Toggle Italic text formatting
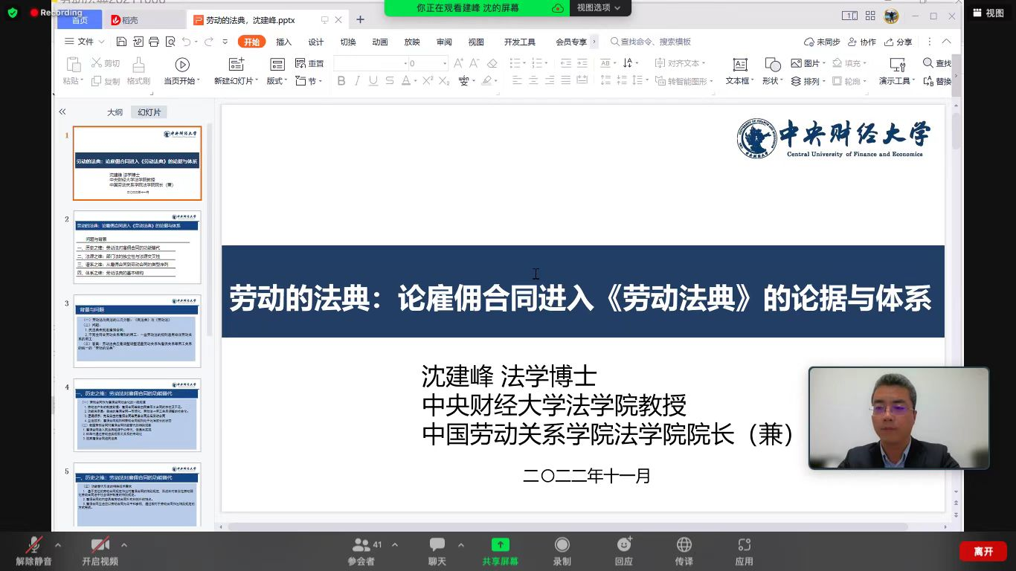 (357, 81)
